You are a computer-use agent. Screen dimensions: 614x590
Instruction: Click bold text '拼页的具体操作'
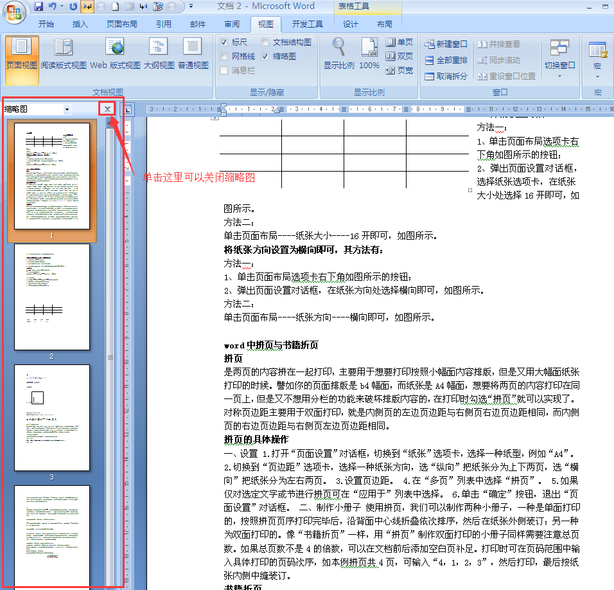click(x=256, y=440)
